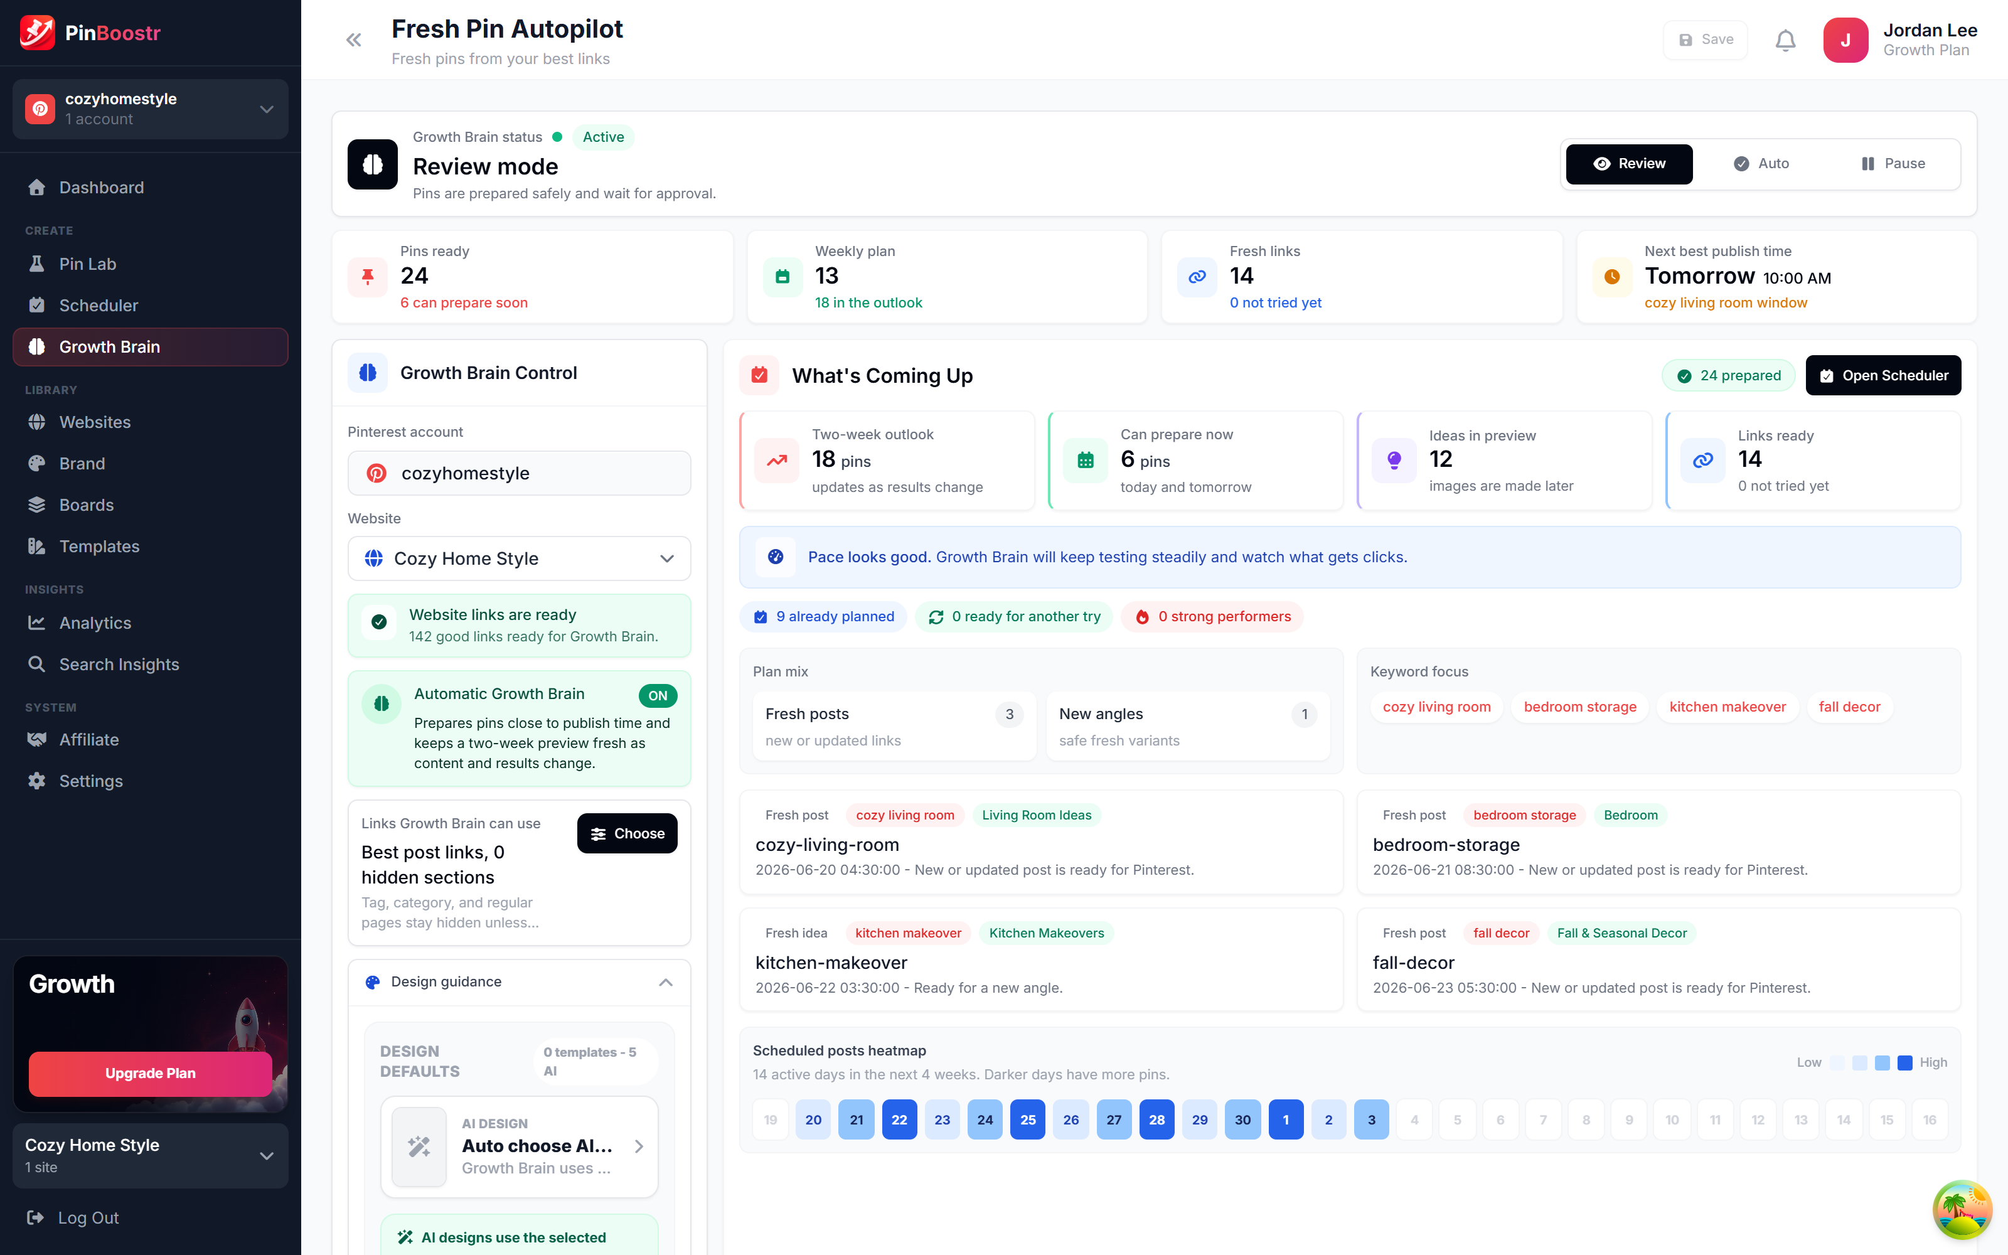Click heatmap day 22
Viewport: 2008px width, 1255px height.
899,1119
